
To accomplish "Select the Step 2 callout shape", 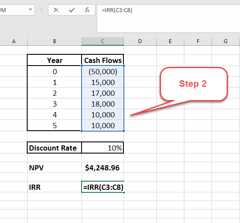I will [x=194, y=84].
